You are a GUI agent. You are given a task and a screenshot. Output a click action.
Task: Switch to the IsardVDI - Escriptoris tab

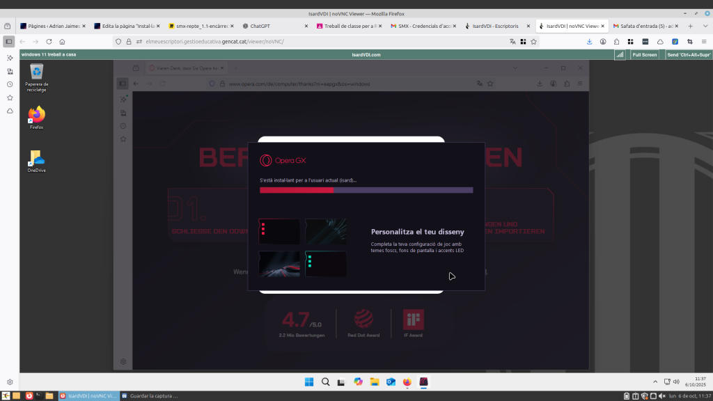(494, 26)
